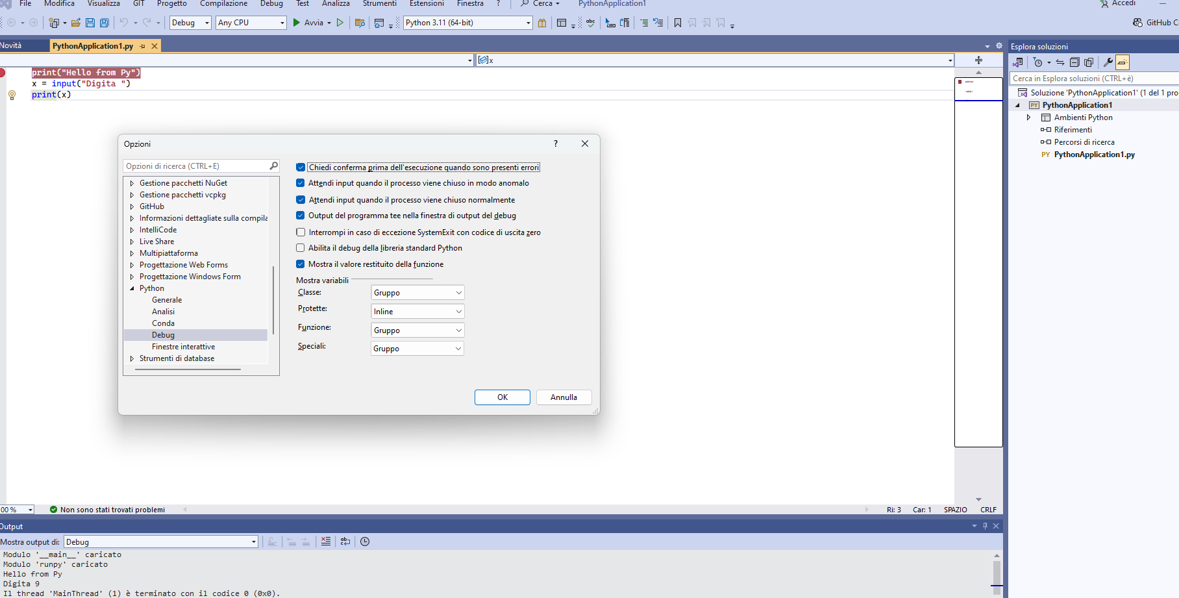Click the Salva tutto (Save All) icon
This screenshot has height=598, width=1179.
(103, 22)
